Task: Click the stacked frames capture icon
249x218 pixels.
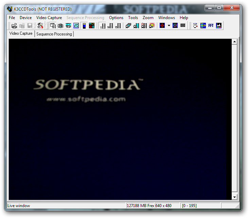Action: tap(128, 26)
